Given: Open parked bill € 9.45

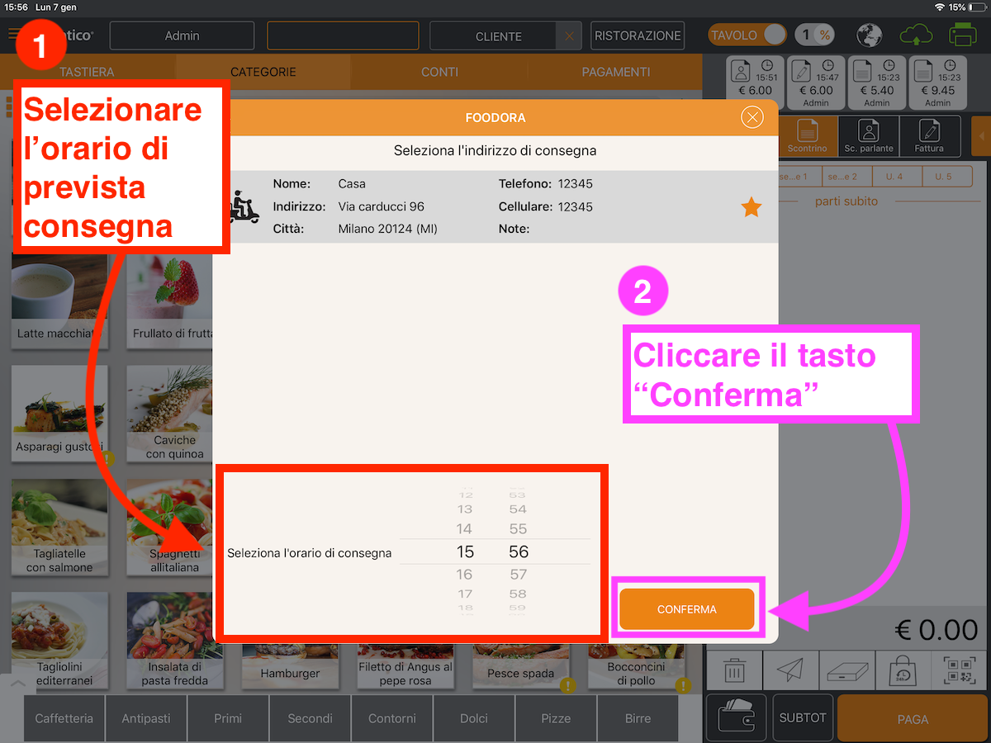Looking at the screenshot, I should [938, 83].
